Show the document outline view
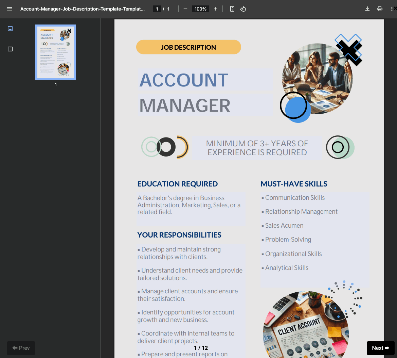397x358 pixels. (10, 49)
